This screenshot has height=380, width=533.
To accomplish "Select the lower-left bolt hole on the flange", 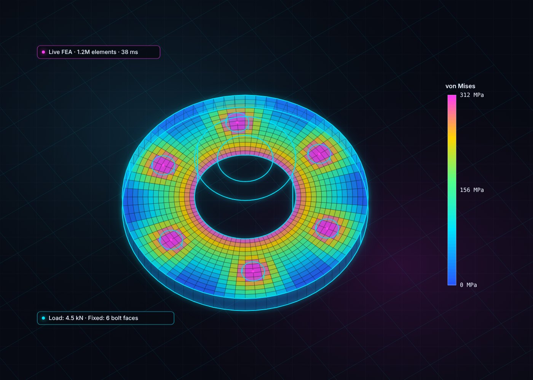I will [171, 240].
